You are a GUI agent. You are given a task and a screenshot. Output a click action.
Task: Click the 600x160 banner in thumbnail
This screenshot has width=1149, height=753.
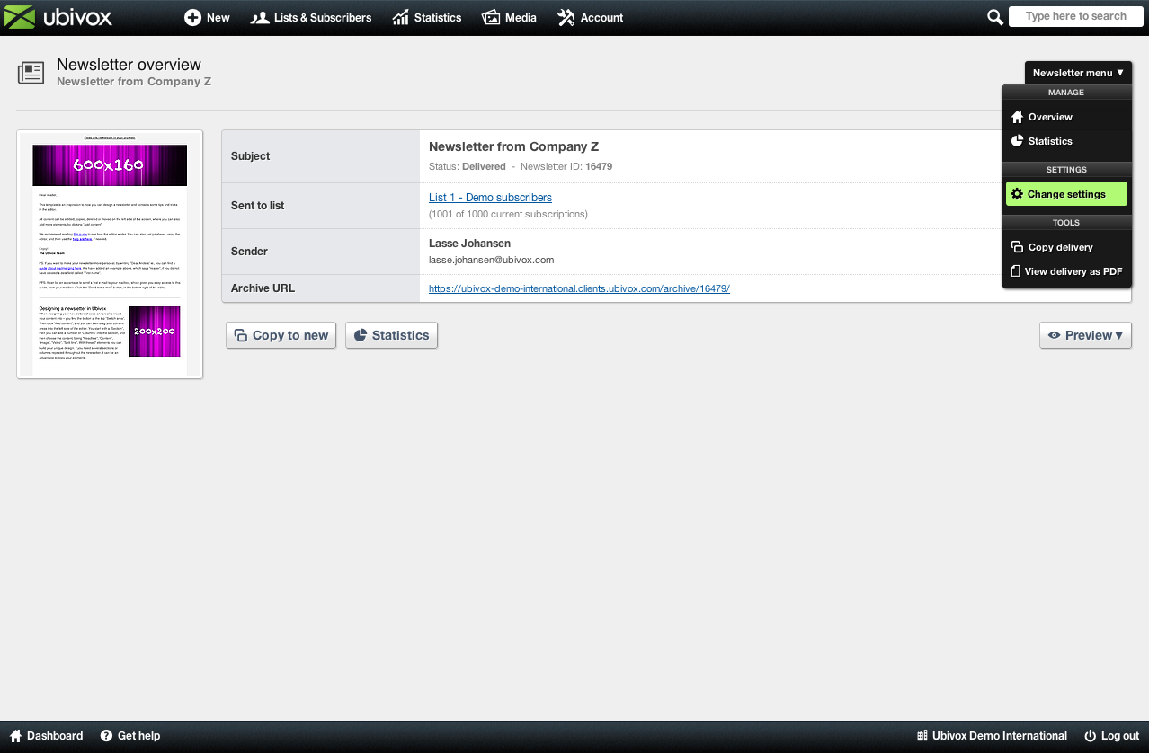110,165
